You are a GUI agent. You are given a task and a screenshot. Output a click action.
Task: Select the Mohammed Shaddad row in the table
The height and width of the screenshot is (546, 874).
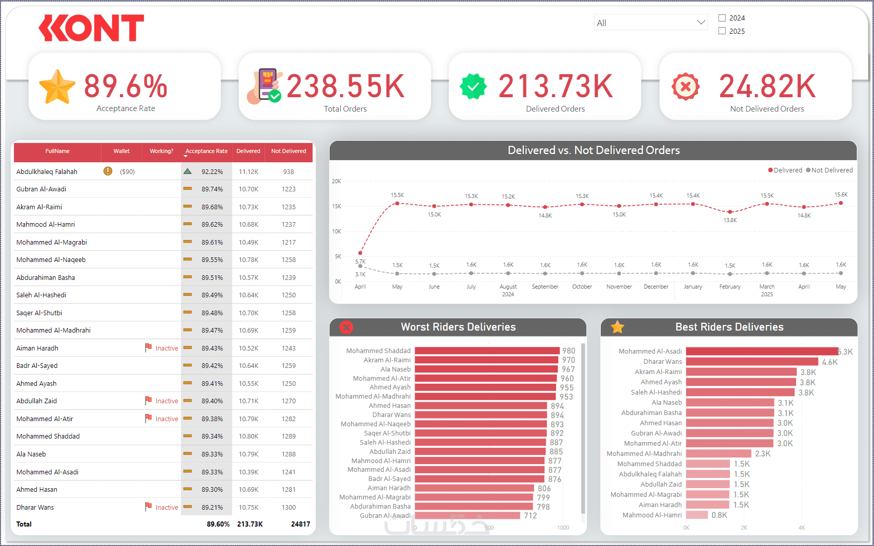pyautogui.click(x=163, y=436)
